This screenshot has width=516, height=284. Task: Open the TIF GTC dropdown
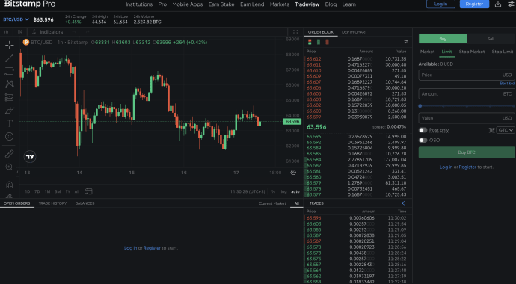tap(506, 130)
